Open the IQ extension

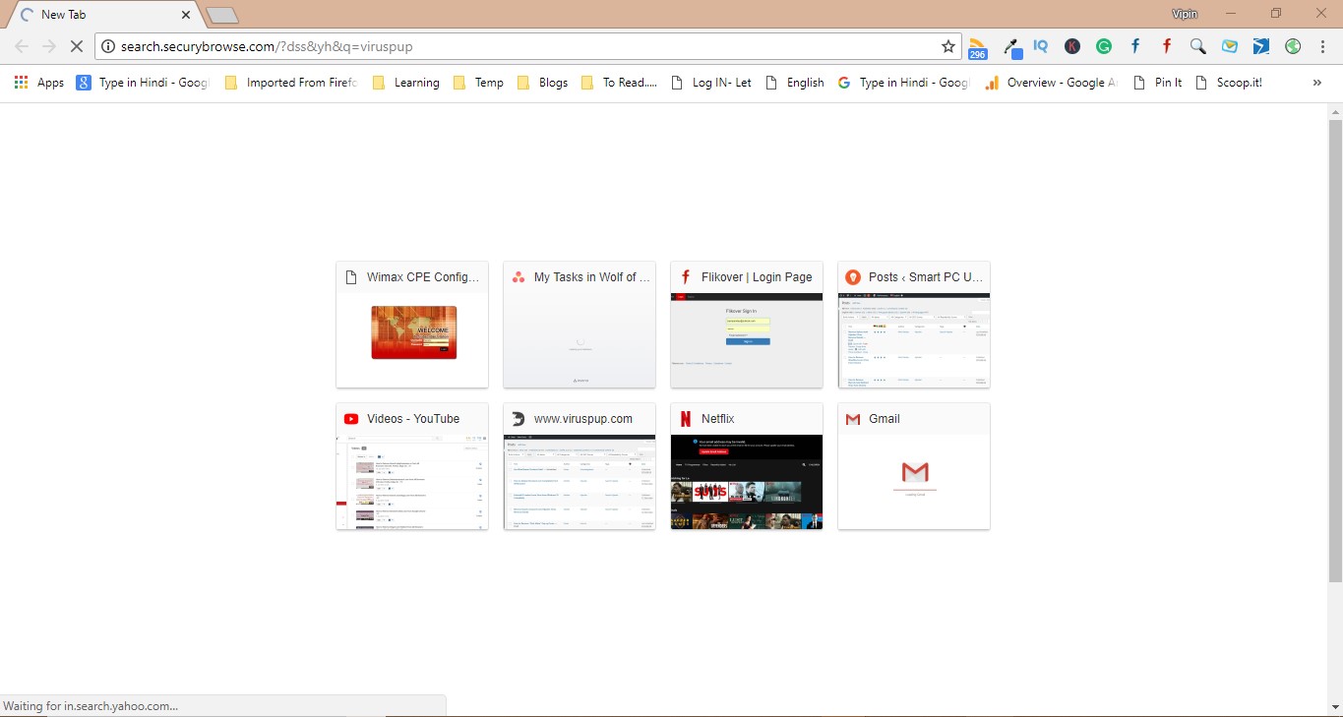tap(1040, 46)
